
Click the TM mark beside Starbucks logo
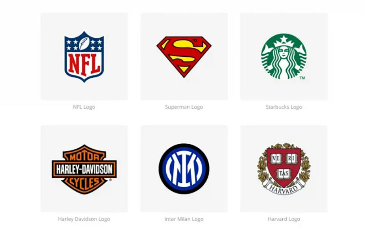coord(302,78)
